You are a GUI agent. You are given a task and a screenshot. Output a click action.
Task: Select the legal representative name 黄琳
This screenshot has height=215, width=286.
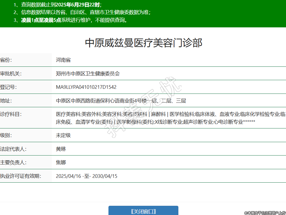tap(61, 149)
